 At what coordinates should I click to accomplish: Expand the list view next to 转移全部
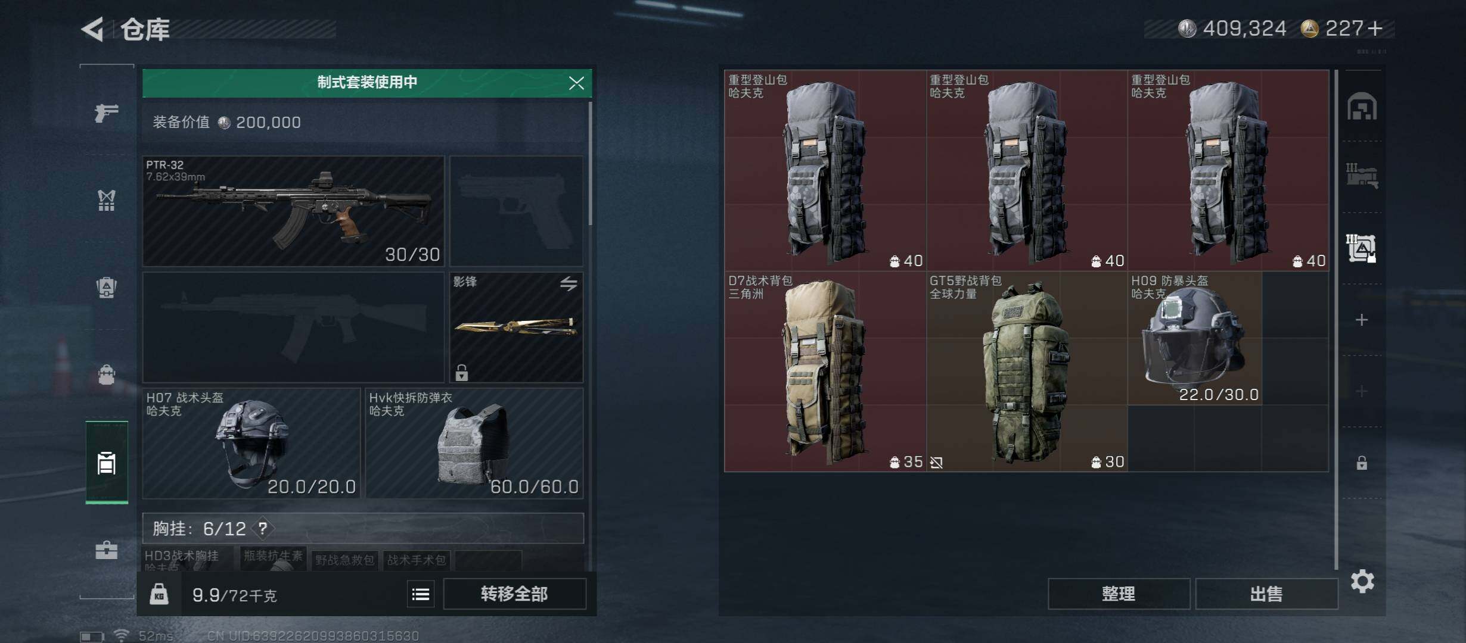[x=421, y=594]
